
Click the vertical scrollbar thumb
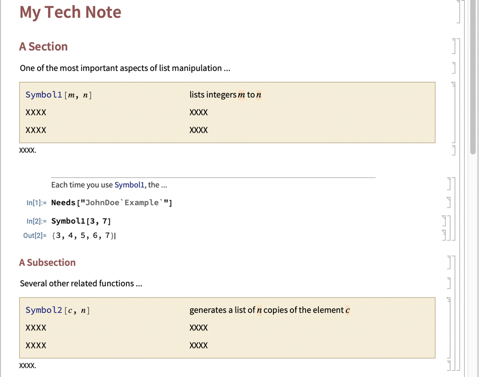tap(473, 78)
